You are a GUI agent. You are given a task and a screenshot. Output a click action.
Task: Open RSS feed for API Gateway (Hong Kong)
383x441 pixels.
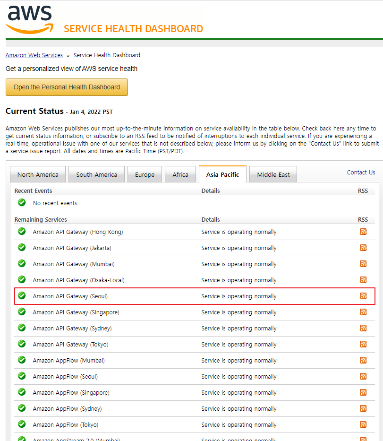click(x=363, y=232)
